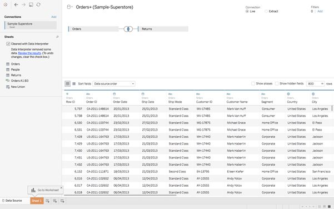Open the join icon between Orders and Returns
The height and width of the screenshot is (209, 334).
128,29
